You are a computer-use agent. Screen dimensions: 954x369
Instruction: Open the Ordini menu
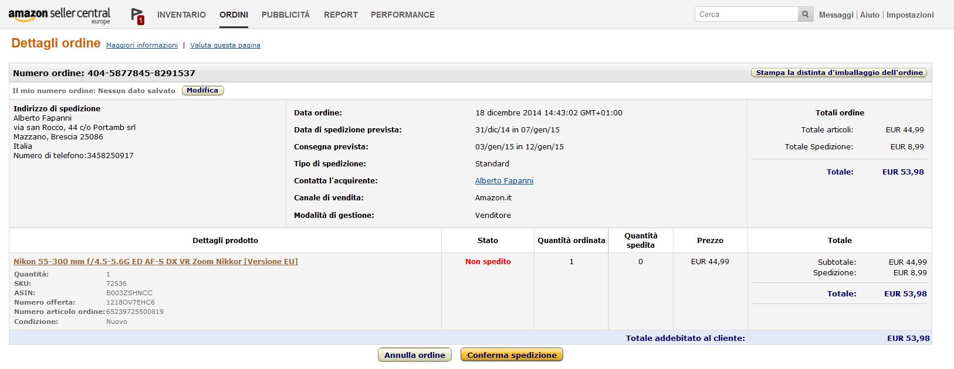pos(234,15)
